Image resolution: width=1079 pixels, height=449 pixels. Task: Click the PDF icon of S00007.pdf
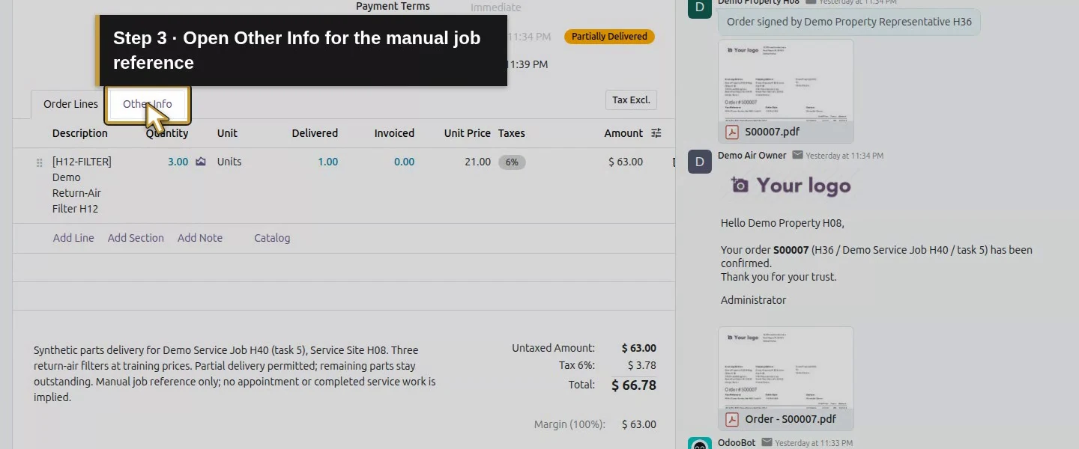click(732, 132)
